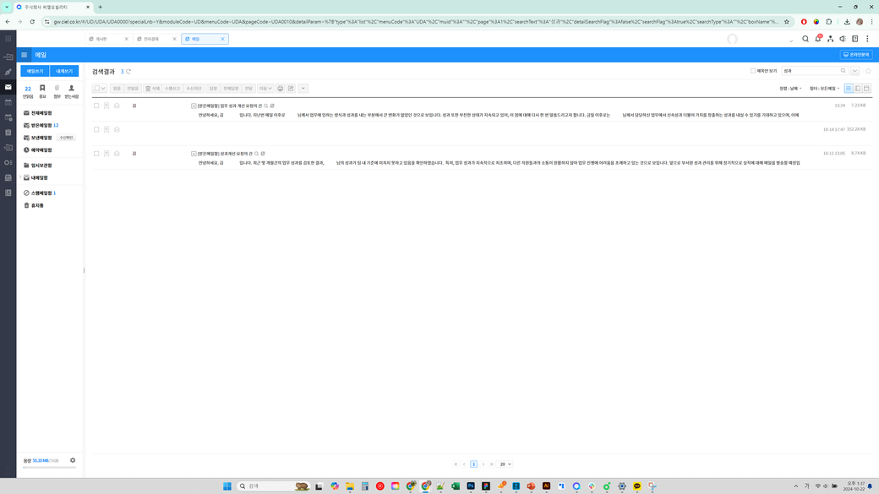Click the 중요 bookmark flag filter
This screenshot has height=494, width=879.
click(x=42, y=90)
